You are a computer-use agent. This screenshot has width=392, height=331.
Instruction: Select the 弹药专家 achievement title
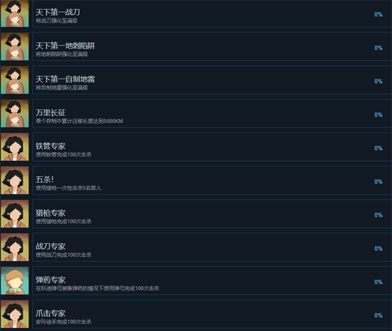pyautogui.click(x=50, y=280)
